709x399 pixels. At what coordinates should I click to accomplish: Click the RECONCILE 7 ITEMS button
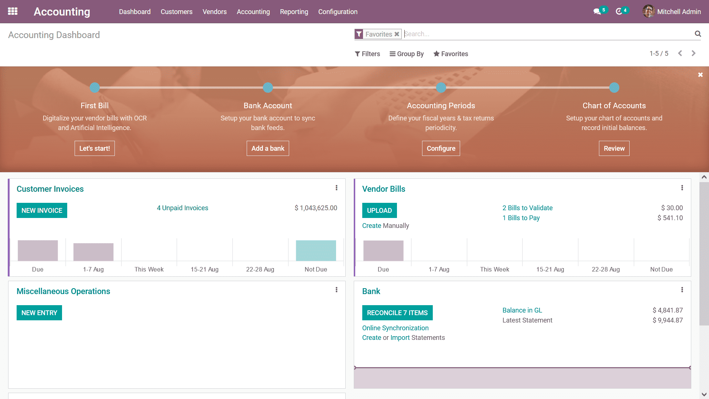397,313
